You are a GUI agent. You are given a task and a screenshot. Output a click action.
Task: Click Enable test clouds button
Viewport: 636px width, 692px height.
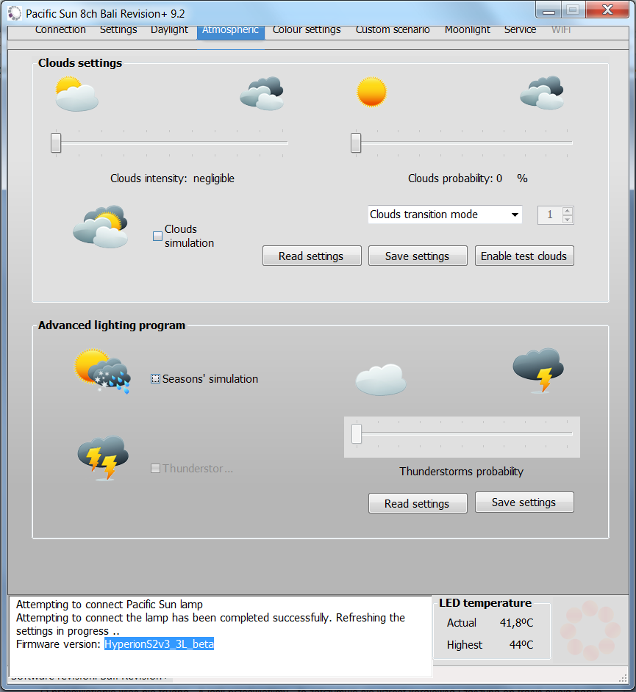524,256
